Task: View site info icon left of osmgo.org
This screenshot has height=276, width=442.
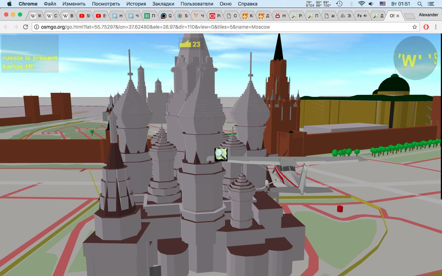Action: pos(37,27)
